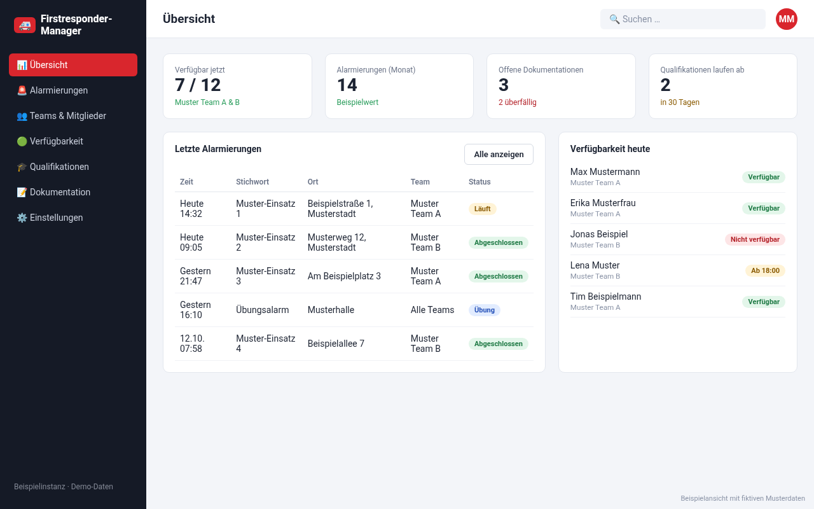
Task: Click the ambulance app logo icon
Action: [25, 25]
